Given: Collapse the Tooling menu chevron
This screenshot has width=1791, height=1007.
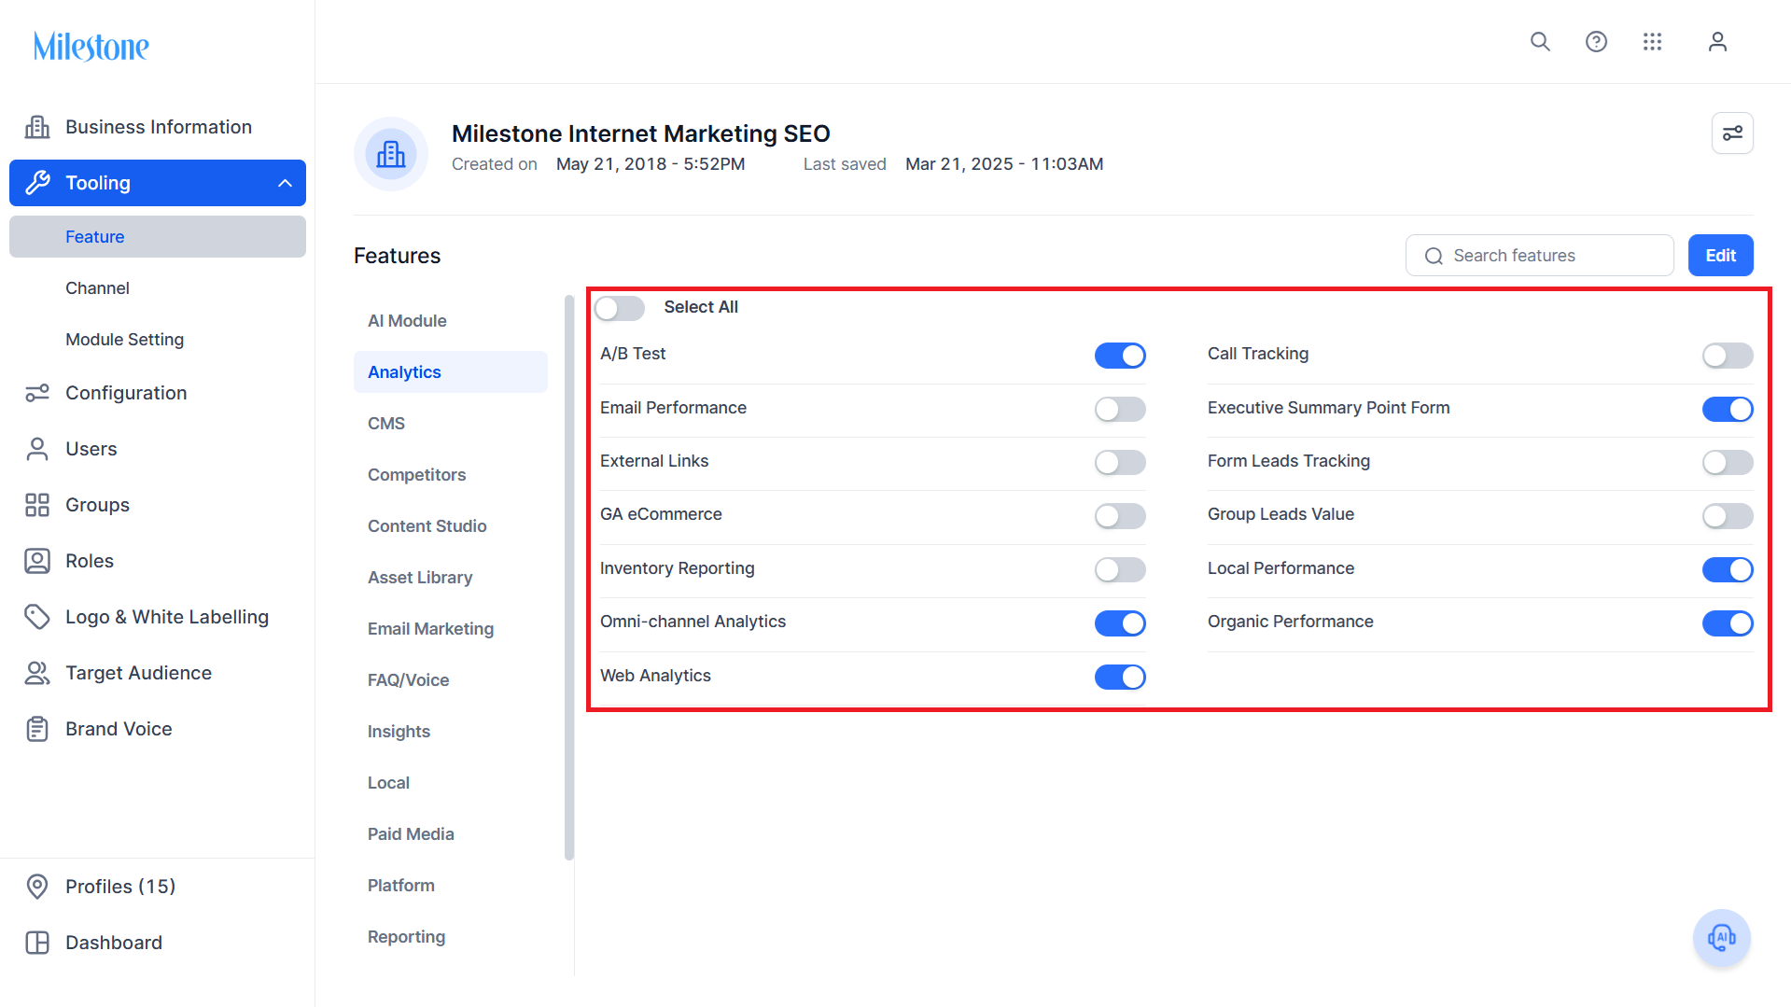Looking at the screenshot, I should (x=285, y=183).
